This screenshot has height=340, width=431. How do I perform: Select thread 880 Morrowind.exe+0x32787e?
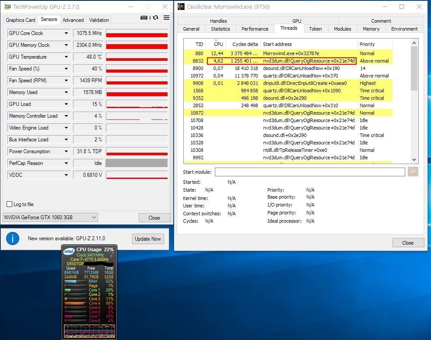(288, 53)
